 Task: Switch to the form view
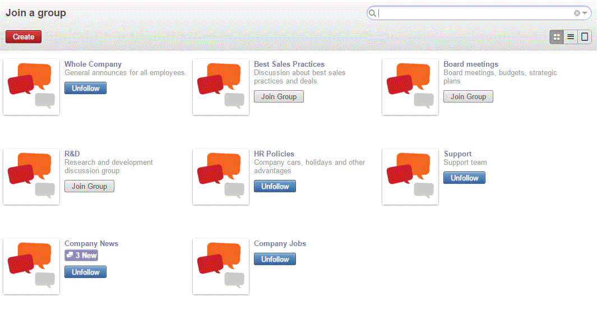click(584, 36)
